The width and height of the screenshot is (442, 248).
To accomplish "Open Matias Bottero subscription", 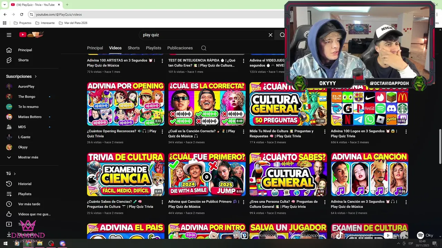I will pos(29,117).
